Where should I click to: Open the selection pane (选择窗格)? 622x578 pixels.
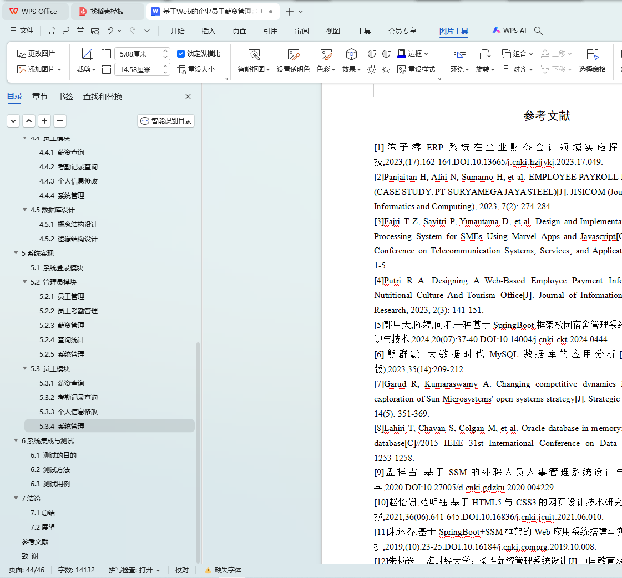593,54
